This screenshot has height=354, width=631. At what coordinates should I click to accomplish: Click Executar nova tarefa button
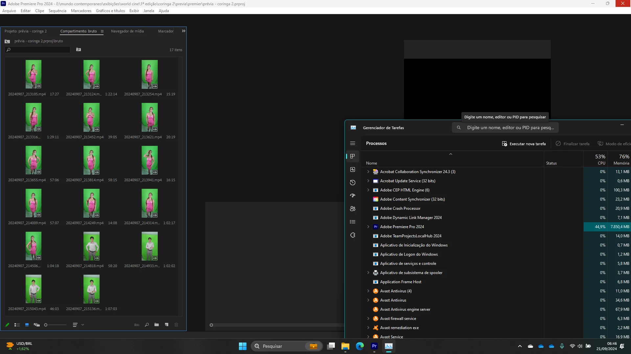click(524, 144)
